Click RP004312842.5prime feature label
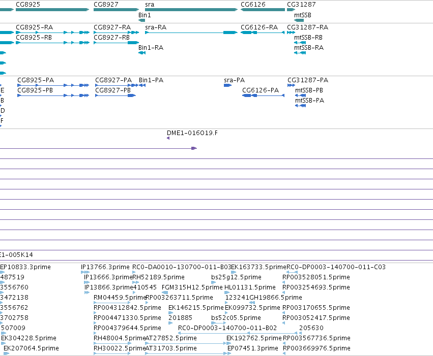The image size is (433, 356). [127, 308]
